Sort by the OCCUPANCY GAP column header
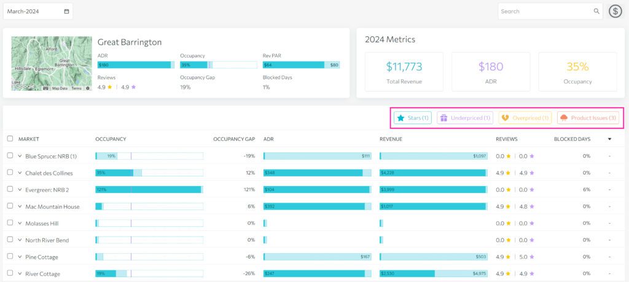 tap(234, 139)
